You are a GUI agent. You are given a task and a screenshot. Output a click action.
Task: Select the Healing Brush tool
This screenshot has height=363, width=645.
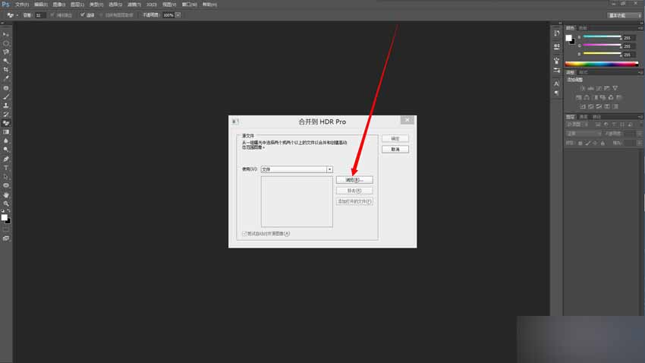tap(6, 87)
